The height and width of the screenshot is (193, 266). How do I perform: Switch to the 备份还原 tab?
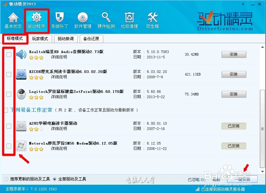coord(91,39)
